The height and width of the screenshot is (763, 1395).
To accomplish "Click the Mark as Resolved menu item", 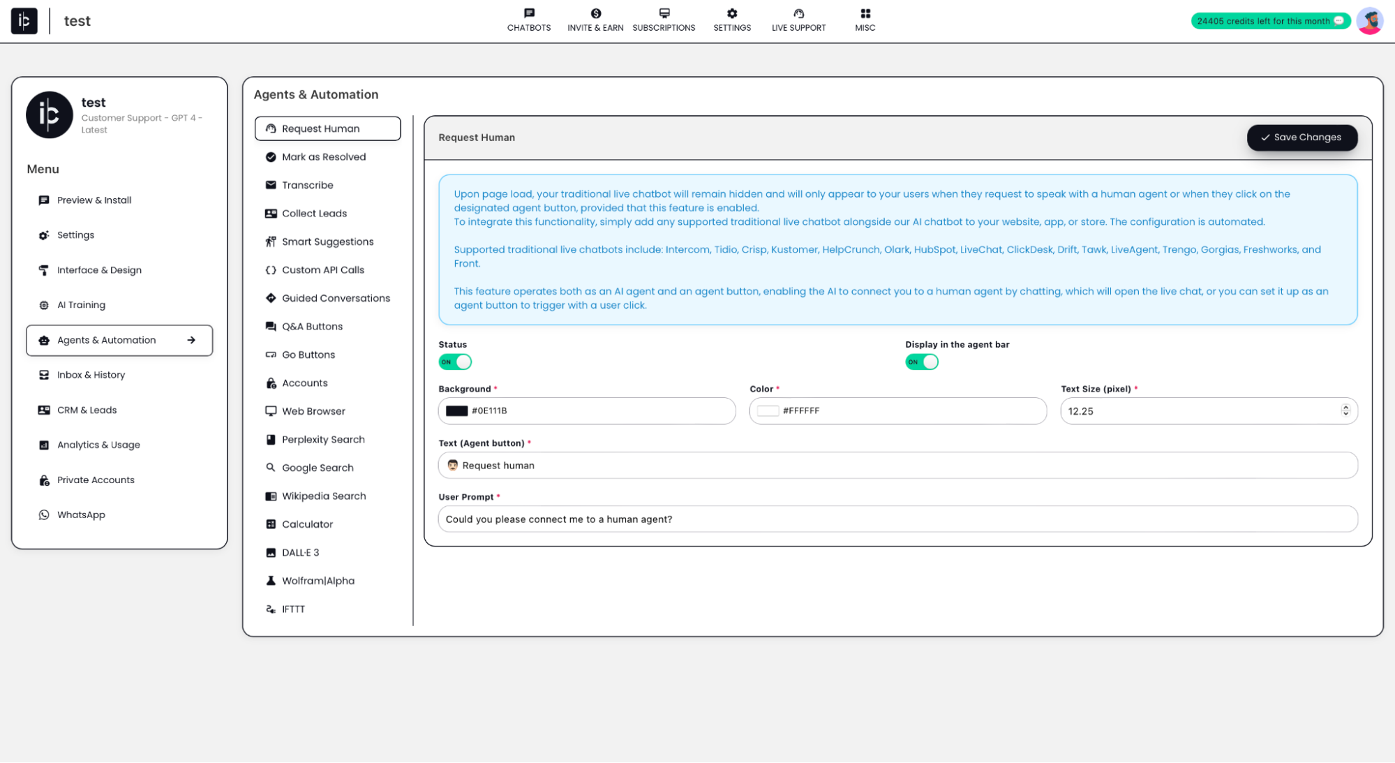I will click(323, 156).
